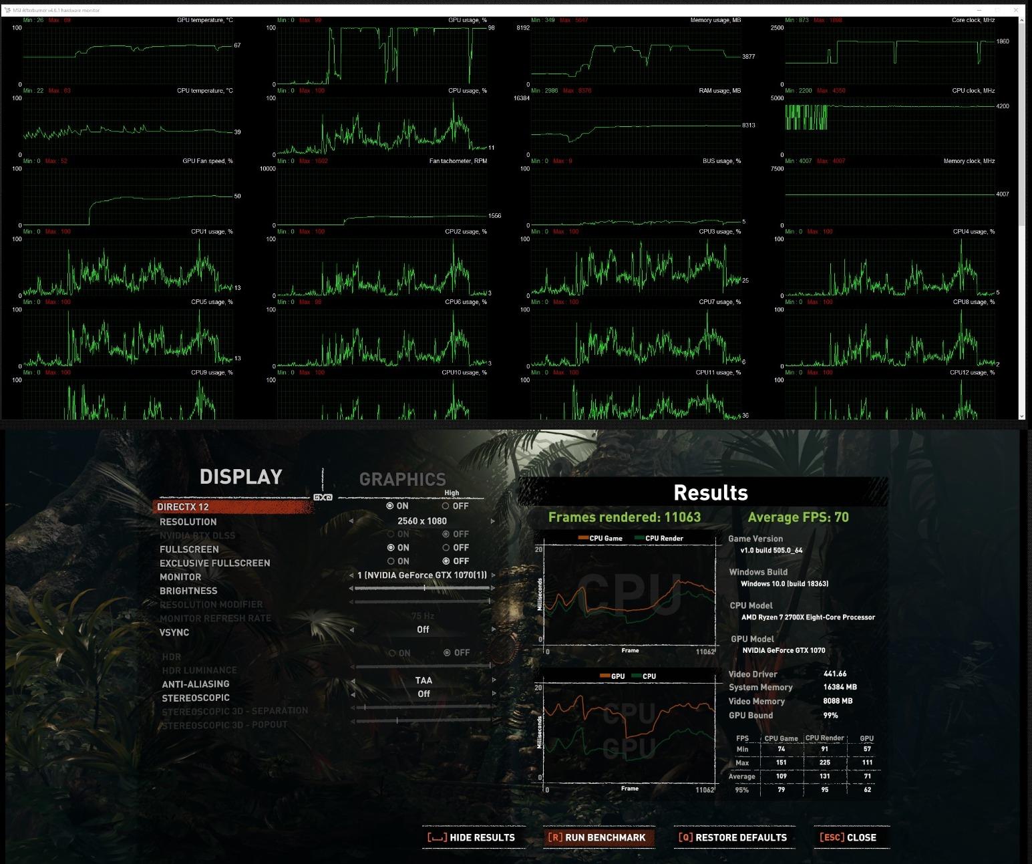The image size is (1032, 864).
Task: Click the right arrow next to the Anti-Aliasing TAA value
Action: click(x=494, y=680)
